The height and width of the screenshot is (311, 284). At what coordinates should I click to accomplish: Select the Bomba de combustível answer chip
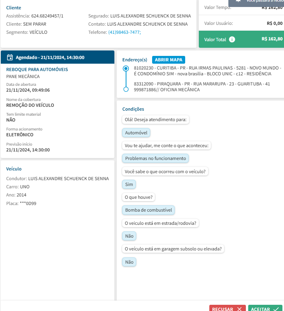click(x=148, y=210)
